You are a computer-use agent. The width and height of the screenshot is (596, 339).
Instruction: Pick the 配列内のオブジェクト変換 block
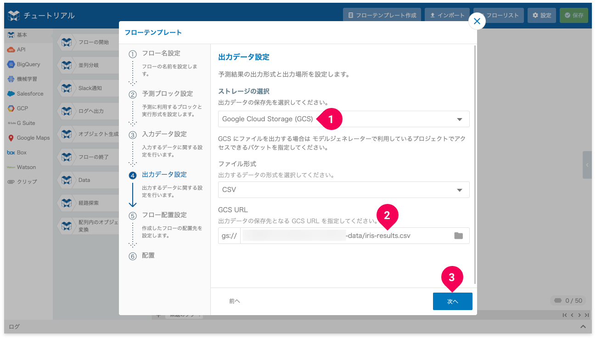[89, 226]
